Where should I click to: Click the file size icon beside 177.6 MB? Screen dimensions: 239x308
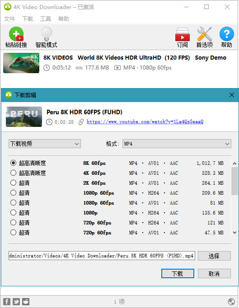79,68
